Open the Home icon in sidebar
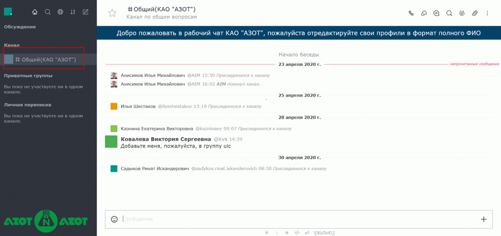This screenshot has width=501, height=236. [x=35, y=12]
